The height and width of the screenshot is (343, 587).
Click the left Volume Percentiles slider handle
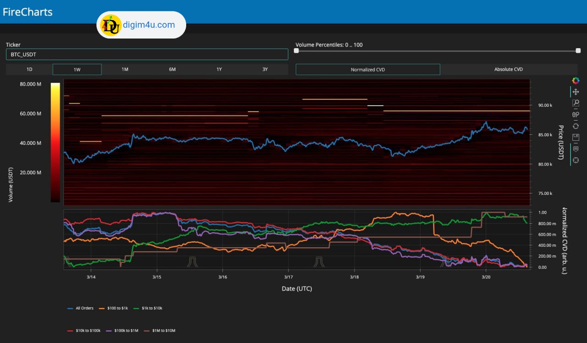tap(296, 50)
